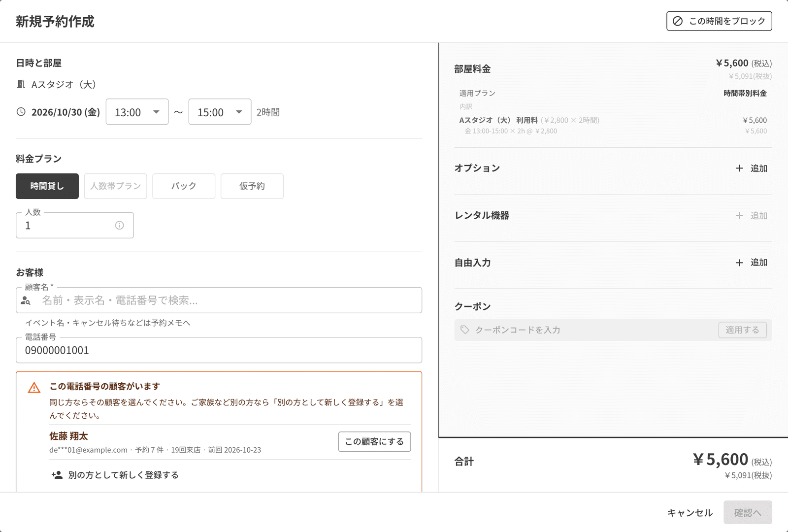
Task: Click この時間をブロック button
Action: 719,21
